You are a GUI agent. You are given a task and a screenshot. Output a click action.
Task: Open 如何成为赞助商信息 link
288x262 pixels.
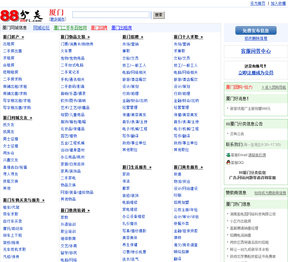(270, 193)
